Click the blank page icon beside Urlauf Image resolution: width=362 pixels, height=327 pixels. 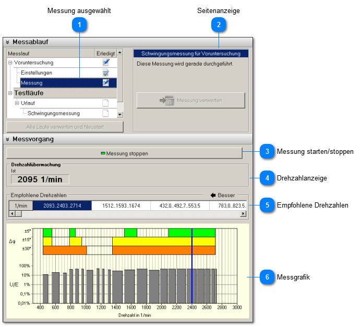coord(105,103)
